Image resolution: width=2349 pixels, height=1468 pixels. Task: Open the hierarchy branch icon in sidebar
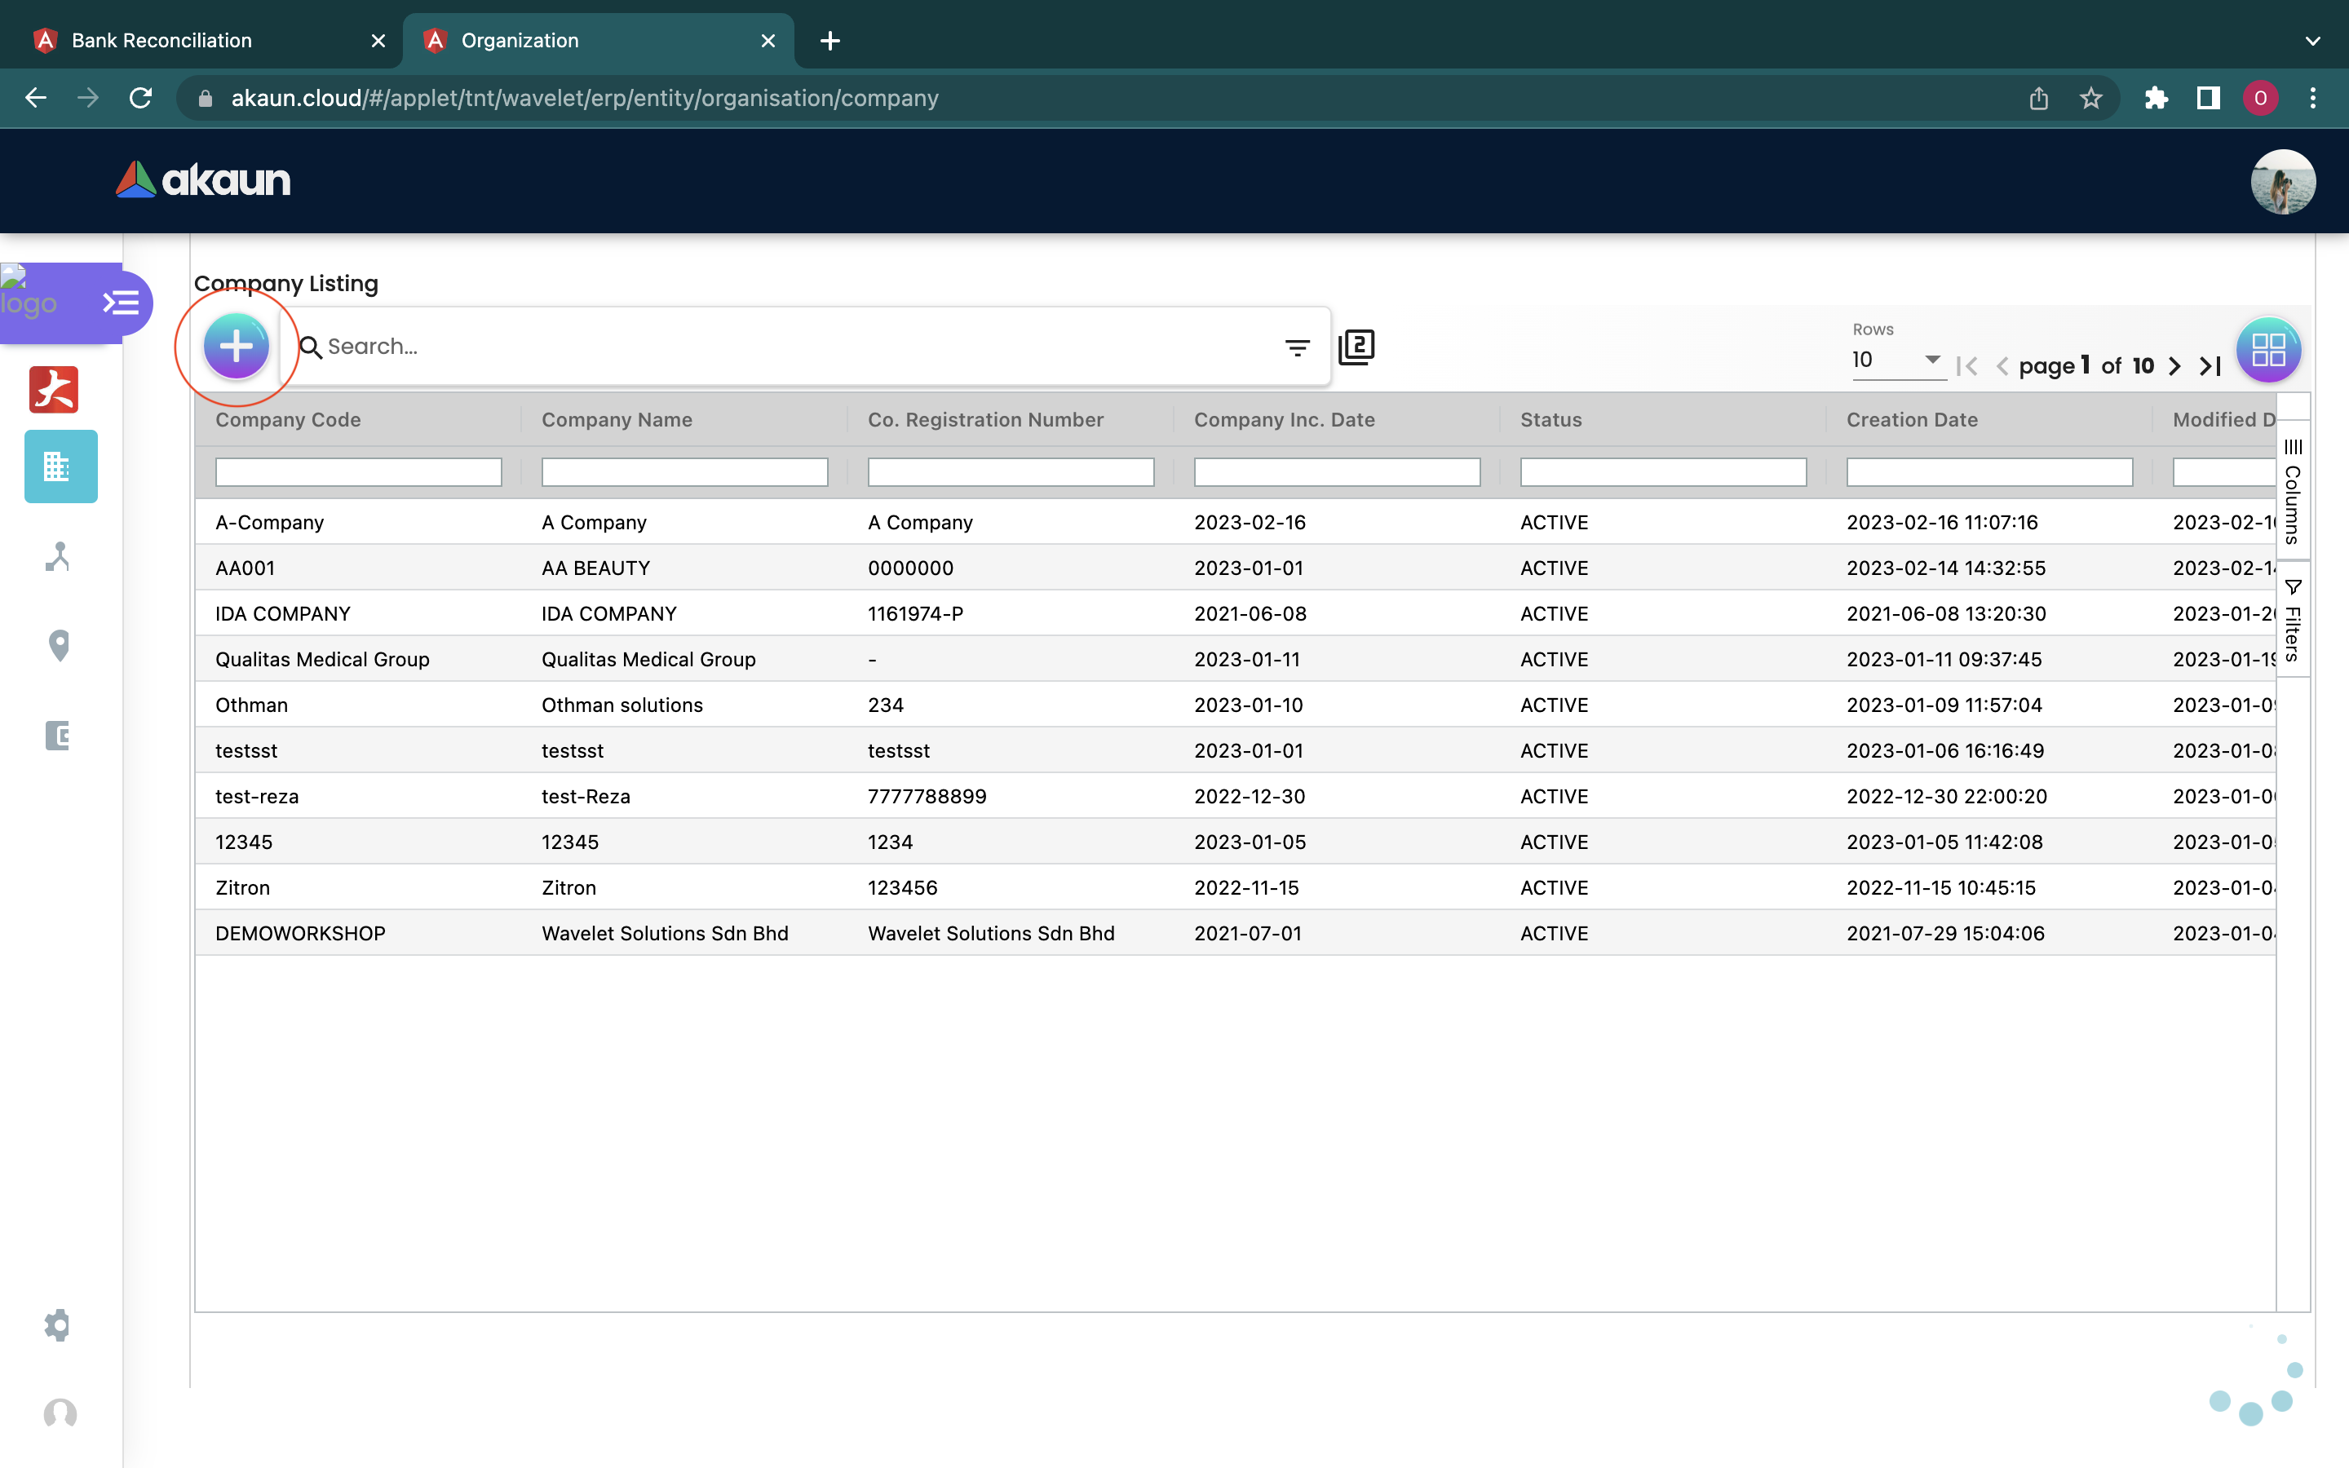coord(58,556)
